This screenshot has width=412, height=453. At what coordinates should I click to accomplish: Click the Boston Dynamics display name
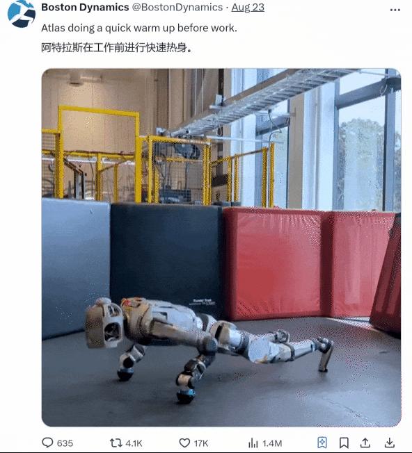[85, 7]
